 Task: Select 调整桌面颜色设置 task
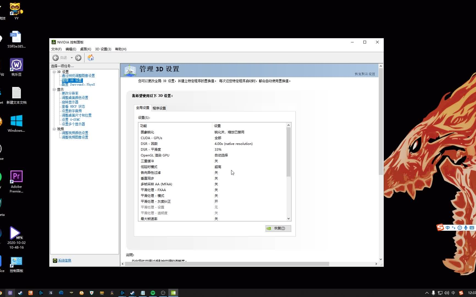[75, 98]
